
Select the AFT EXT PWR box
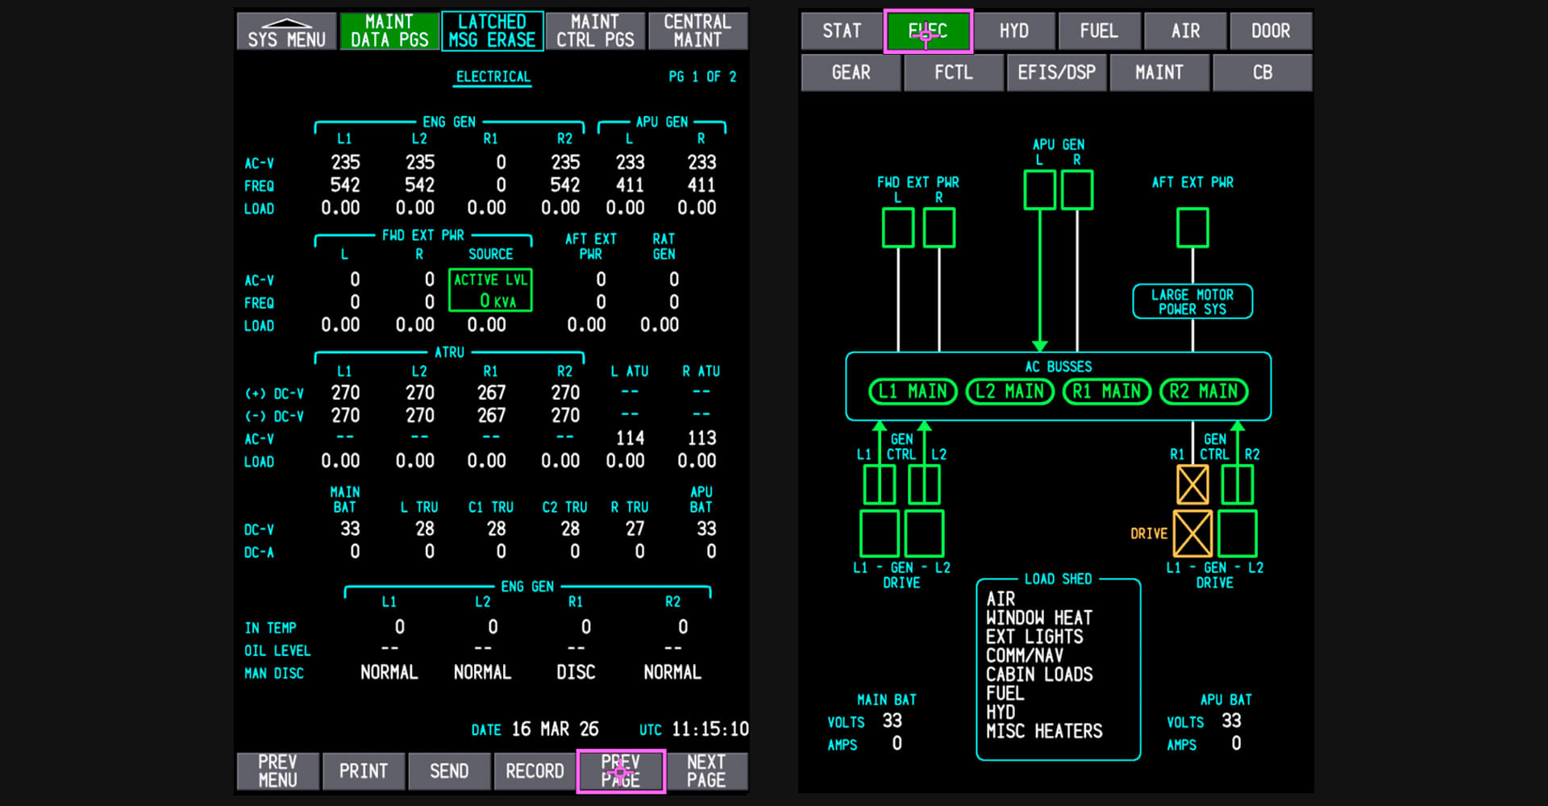click(1192, 228)
